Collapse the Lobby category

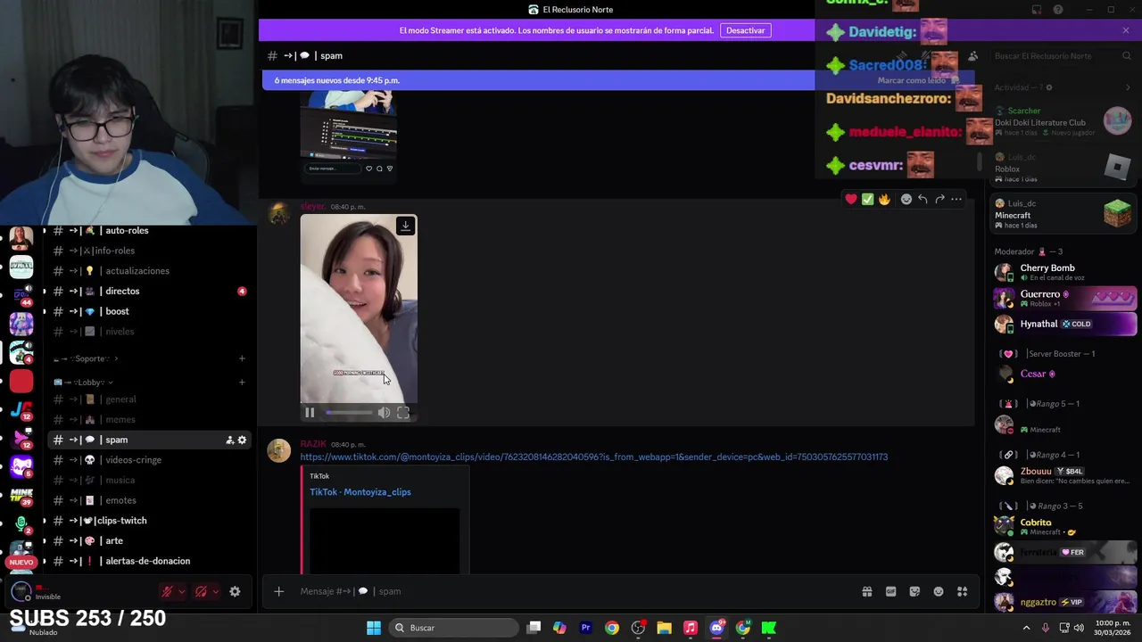[x=84, y=383]
